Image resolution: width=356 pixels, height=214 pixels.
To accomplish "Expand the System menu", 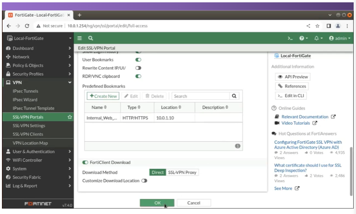I will (38, 169).
